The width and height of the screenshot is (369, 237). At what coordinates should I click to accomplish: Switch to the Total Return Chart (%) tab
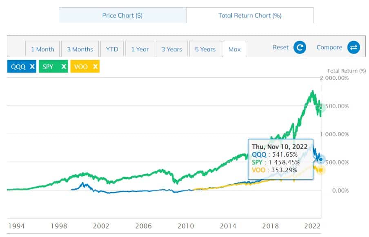click(x=250, y=16)
